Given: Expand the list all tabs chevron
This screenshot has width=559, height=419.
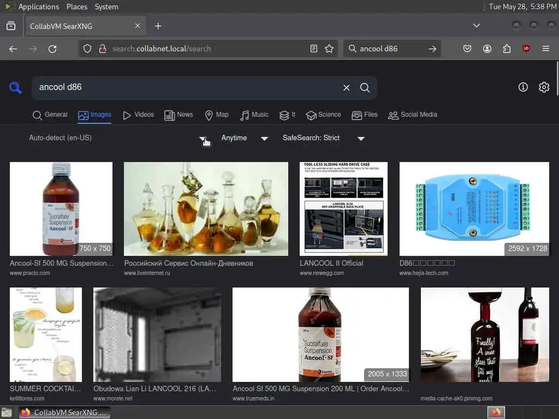Looking at the screenshot, I should [476, 26].
